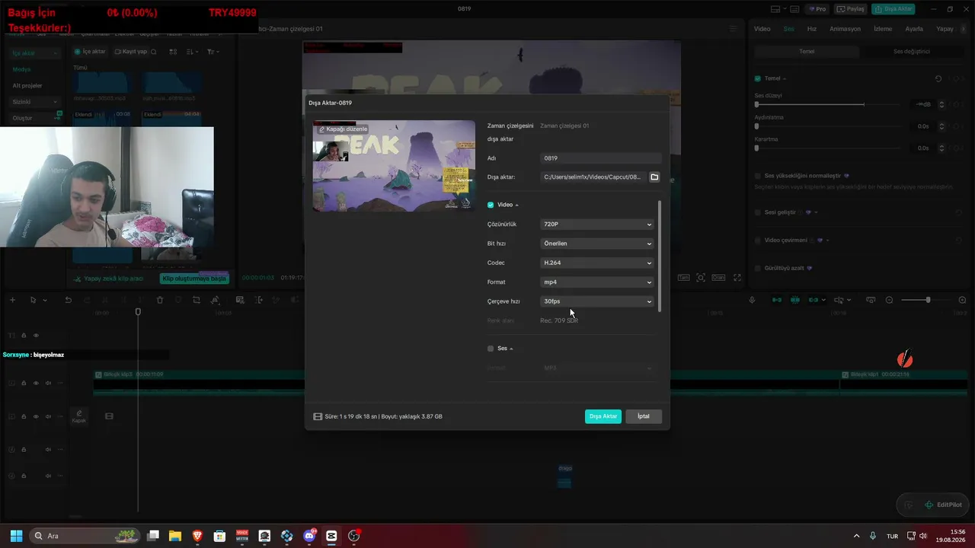
Task: Click the timeline add plus icon
Action: point(12,300)
